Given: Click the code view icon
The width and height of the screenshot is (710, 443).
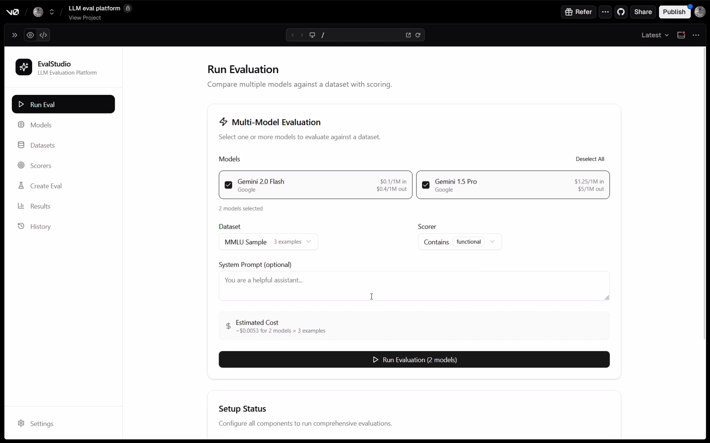Looking at the screenshot, I should coord(43,35).
